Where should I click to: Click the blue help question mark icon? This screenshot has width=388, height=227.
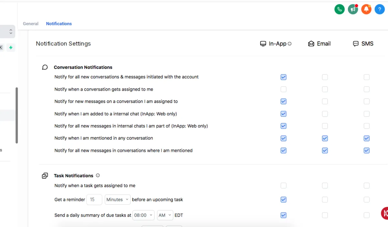tap(380, 9)
